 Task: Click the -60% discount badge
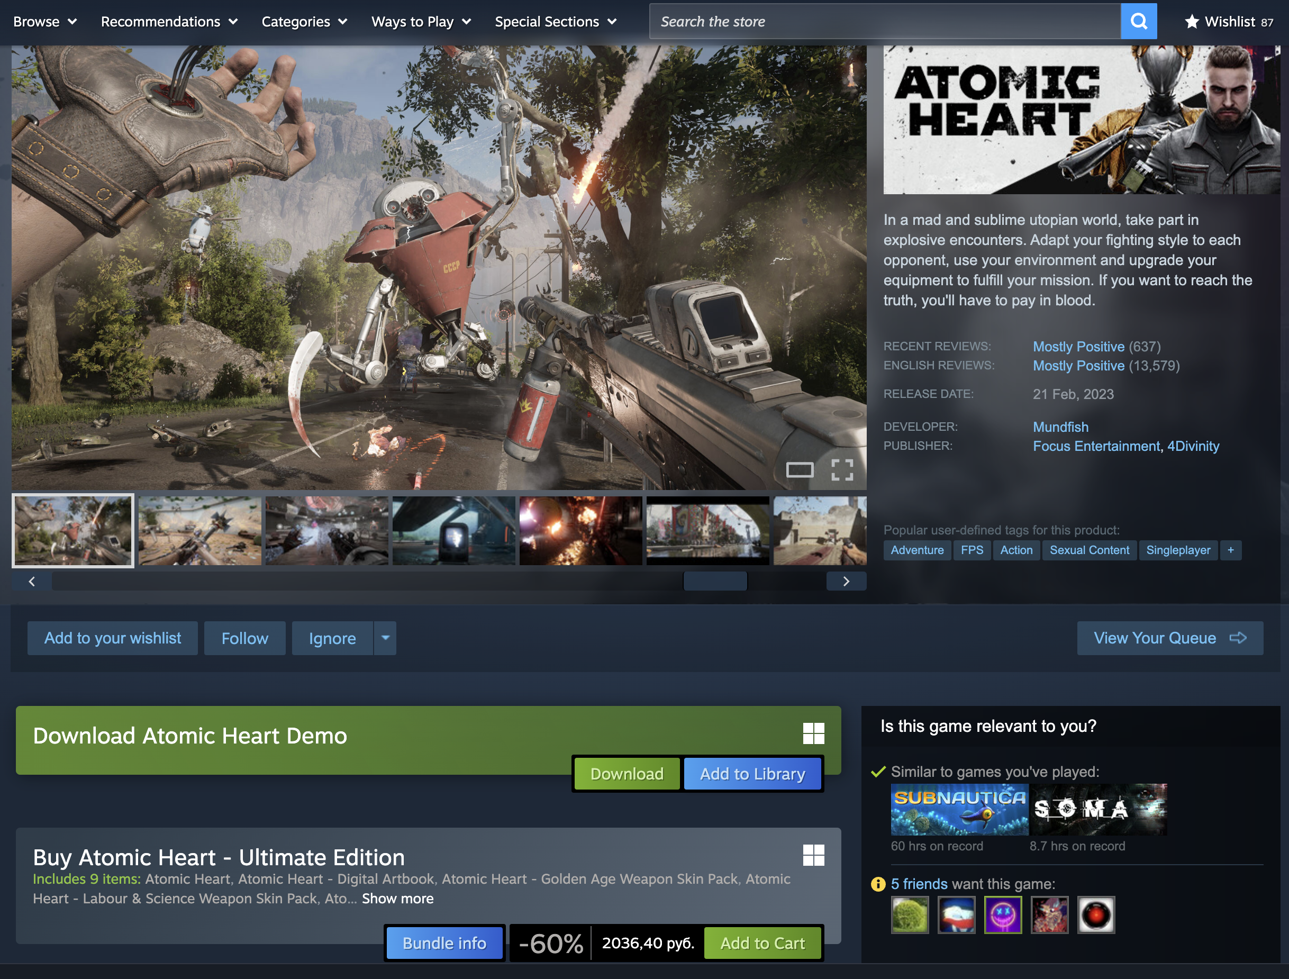(551, 943)
